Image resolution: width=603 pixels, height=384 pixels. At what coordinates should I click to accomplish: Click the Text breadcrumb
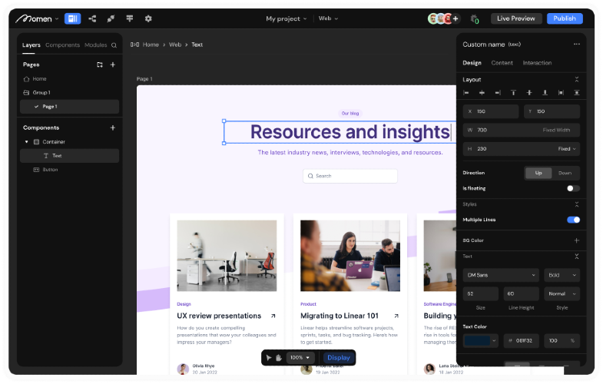point(197,45)
